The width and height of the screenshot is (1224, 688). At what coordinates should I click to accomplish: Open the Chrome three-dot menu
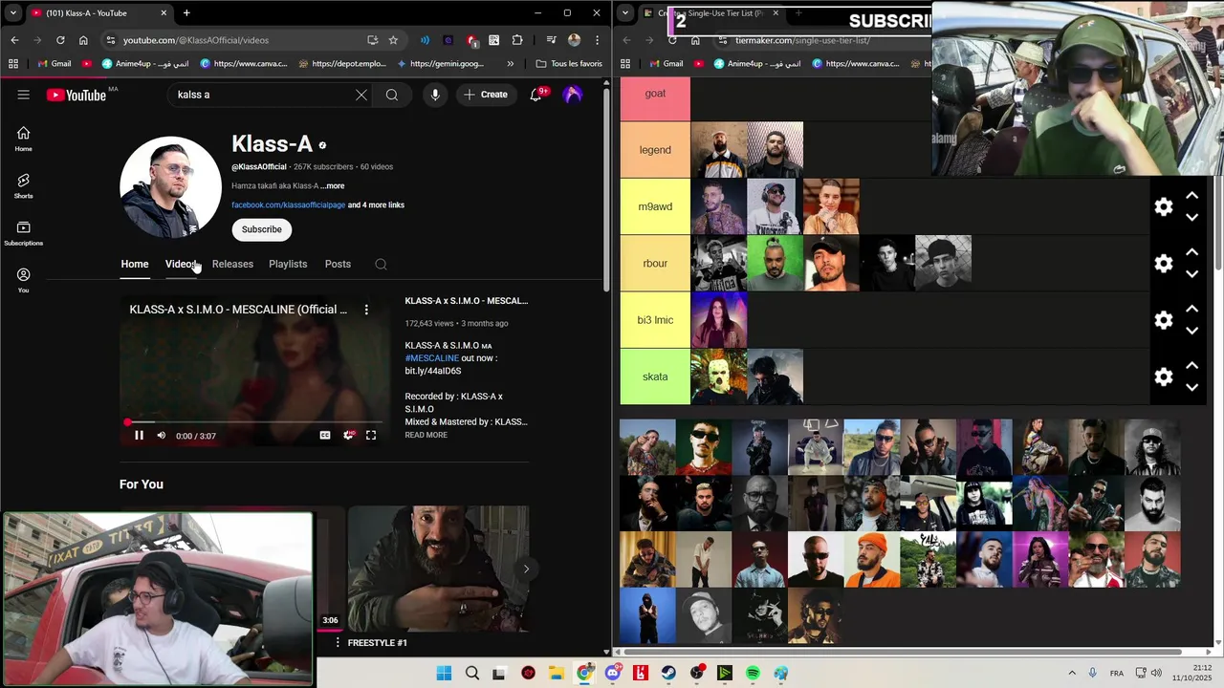tap(598, 40)
